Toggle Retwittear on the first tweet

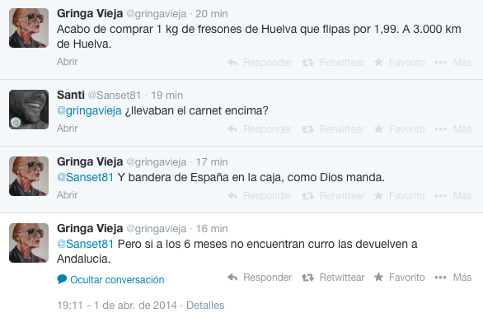pyautogui.click(x=333, y=63)
